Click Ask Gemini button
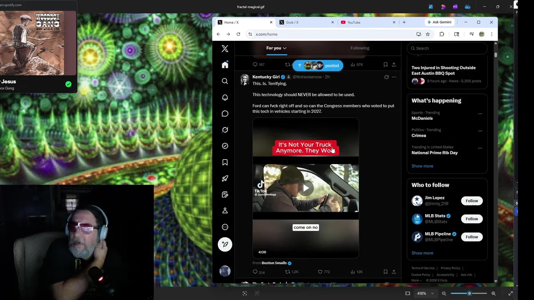The image size is (534, 300). coord(439,22)
